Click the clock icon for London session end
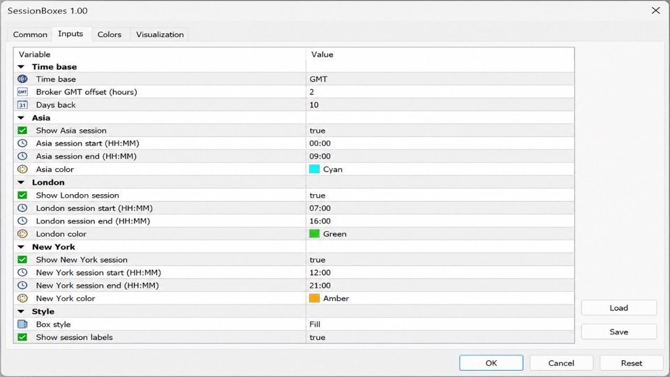The height and width of the screenshot is (377, 670). (x=22, y=221)
